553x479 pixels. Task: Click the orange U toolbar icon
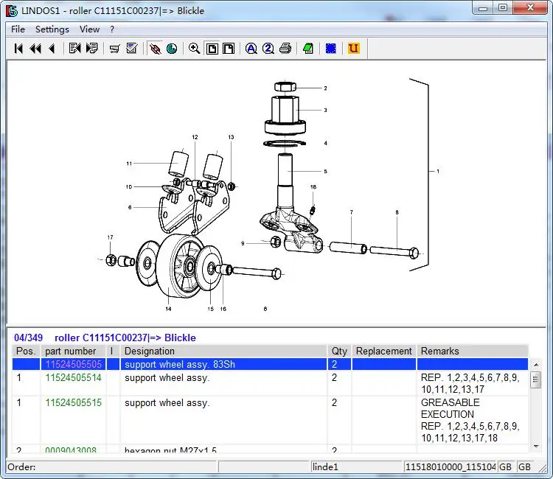tap(353, 49)
